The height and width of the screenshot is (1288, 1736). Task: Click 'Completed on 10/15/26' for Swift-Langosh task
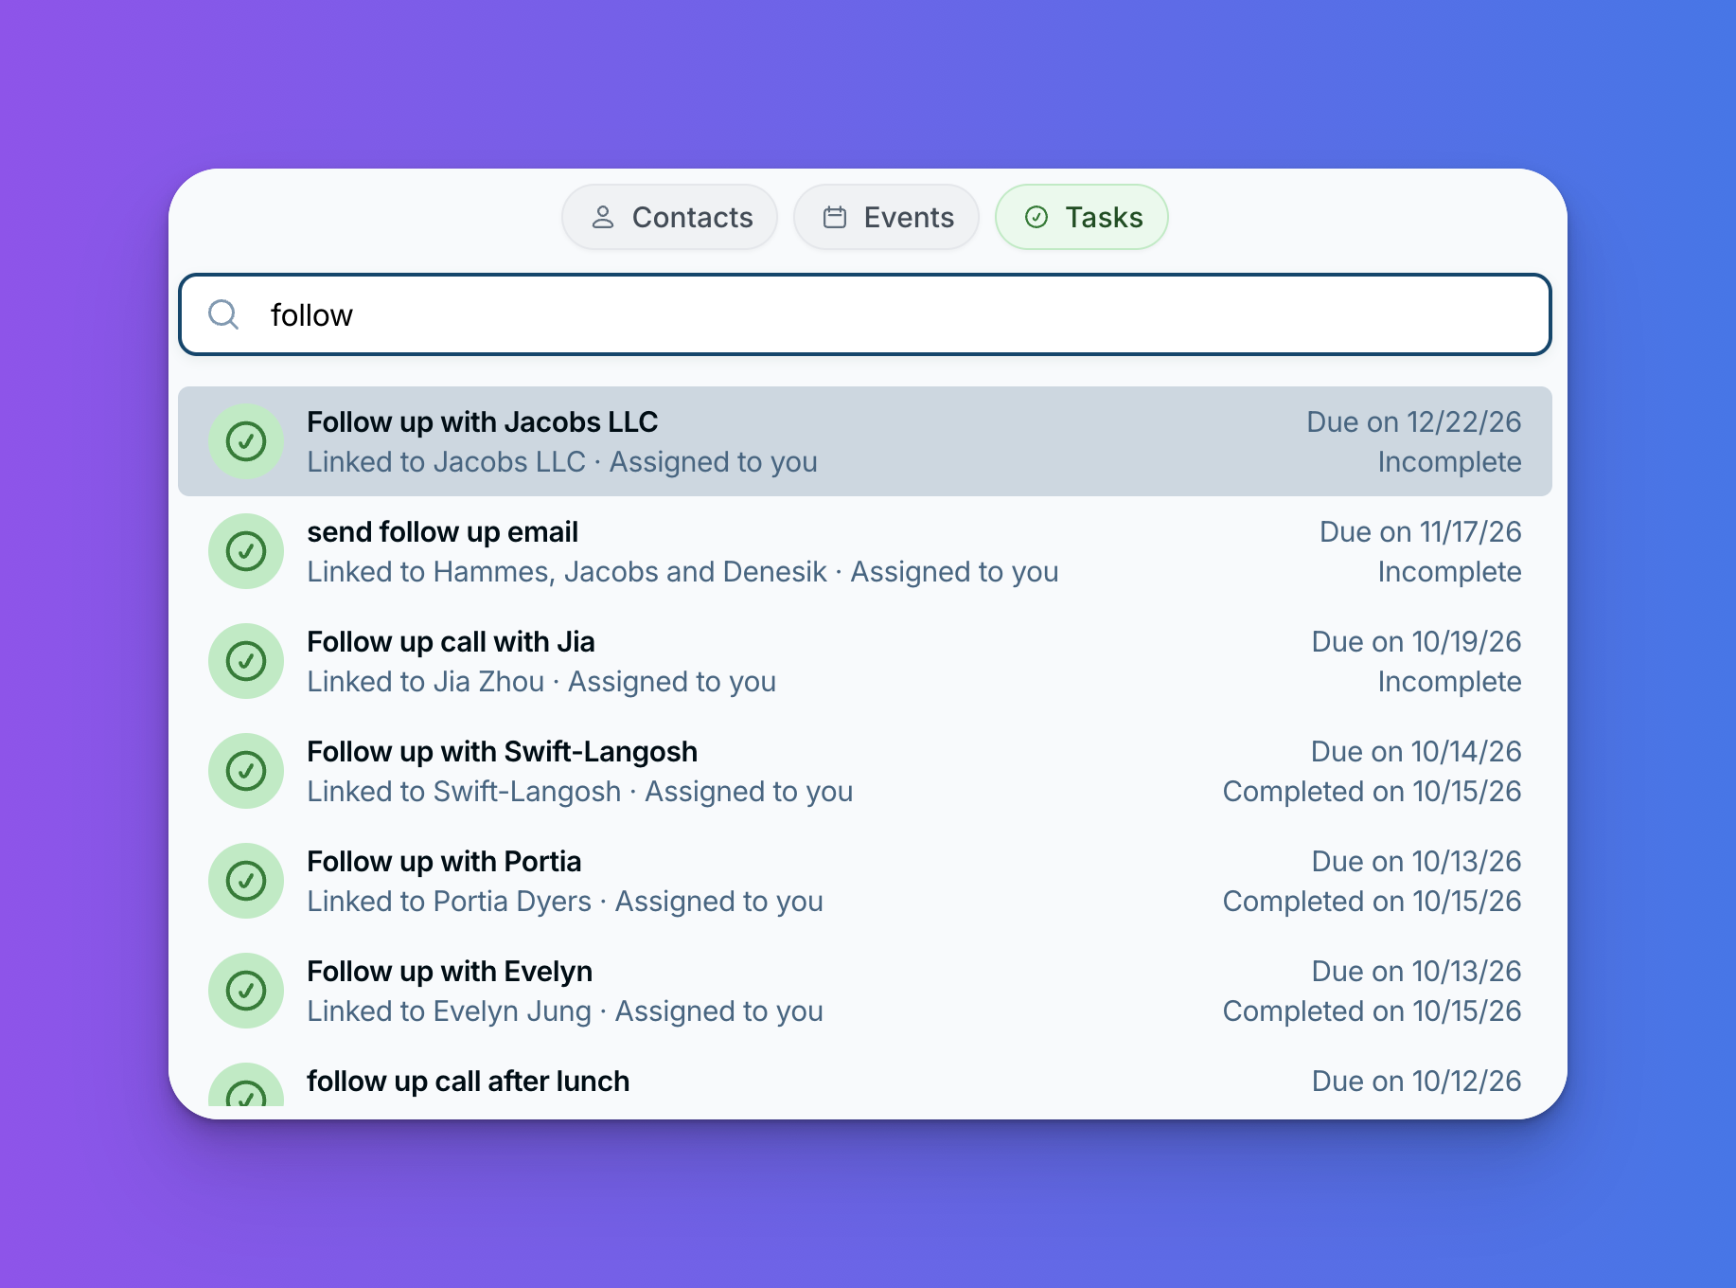coord(1373,792)
